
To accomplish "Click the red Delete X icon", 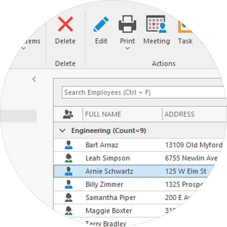I will tap(66, 24).
